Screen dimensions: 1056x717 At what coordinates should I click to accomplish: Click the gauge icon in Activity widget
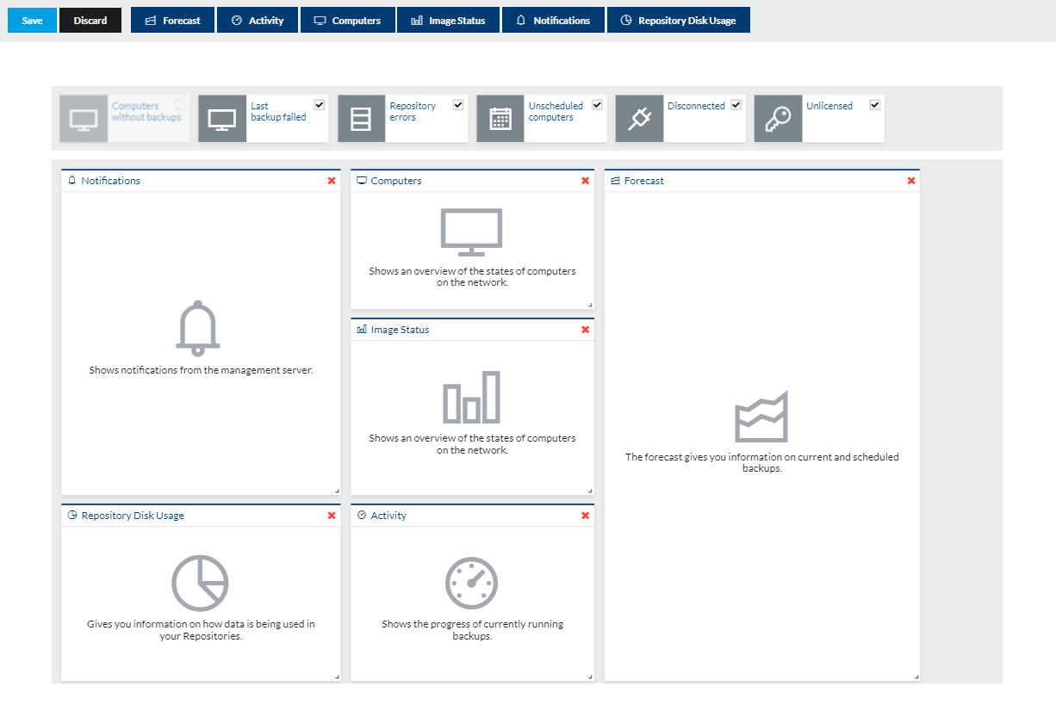[x=471, y=584]
